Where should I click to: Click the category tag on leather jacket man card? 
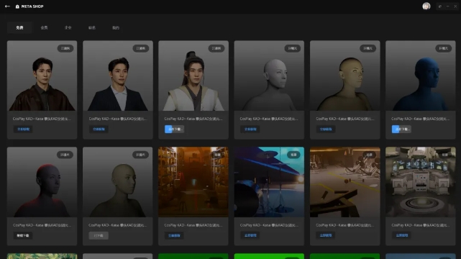[x=65, y=48]
